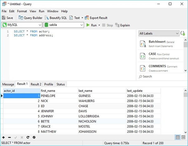Open the sakila database dropdown
188x146 pixels.
(63, 25)
